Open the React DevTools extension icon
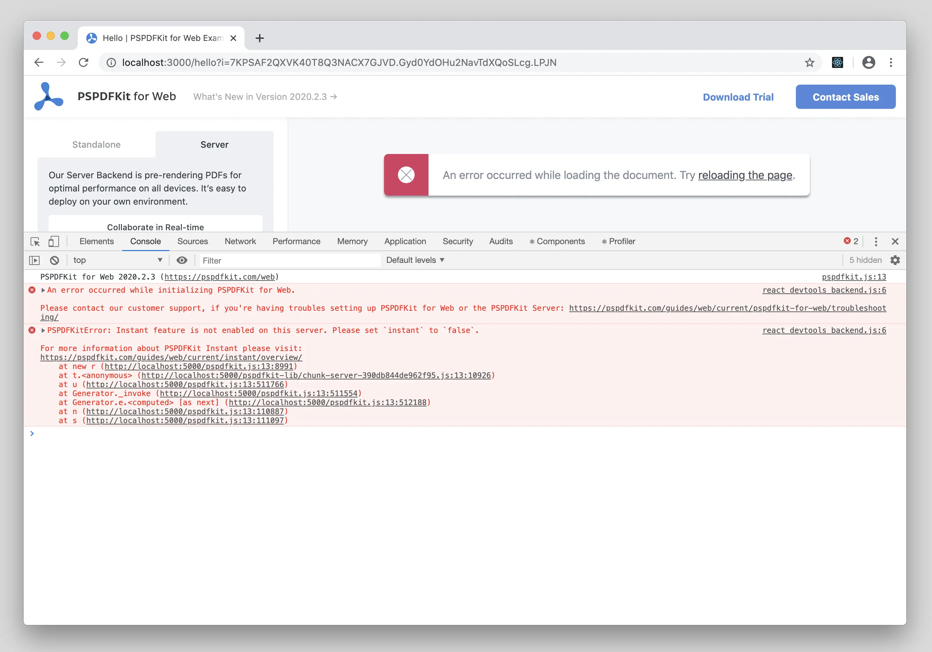 click(838, 62)
